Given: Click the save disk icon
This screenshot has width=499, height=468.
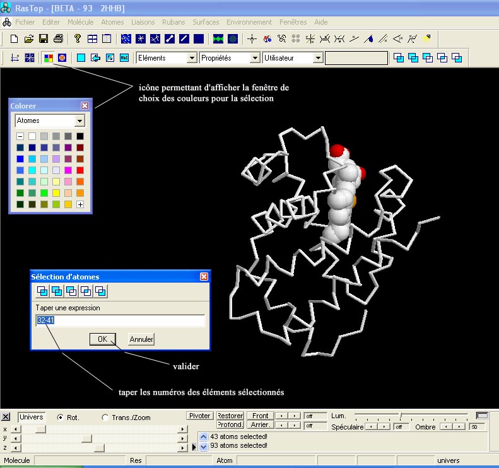Looking at the screenshot, I should tap(44, 38).
